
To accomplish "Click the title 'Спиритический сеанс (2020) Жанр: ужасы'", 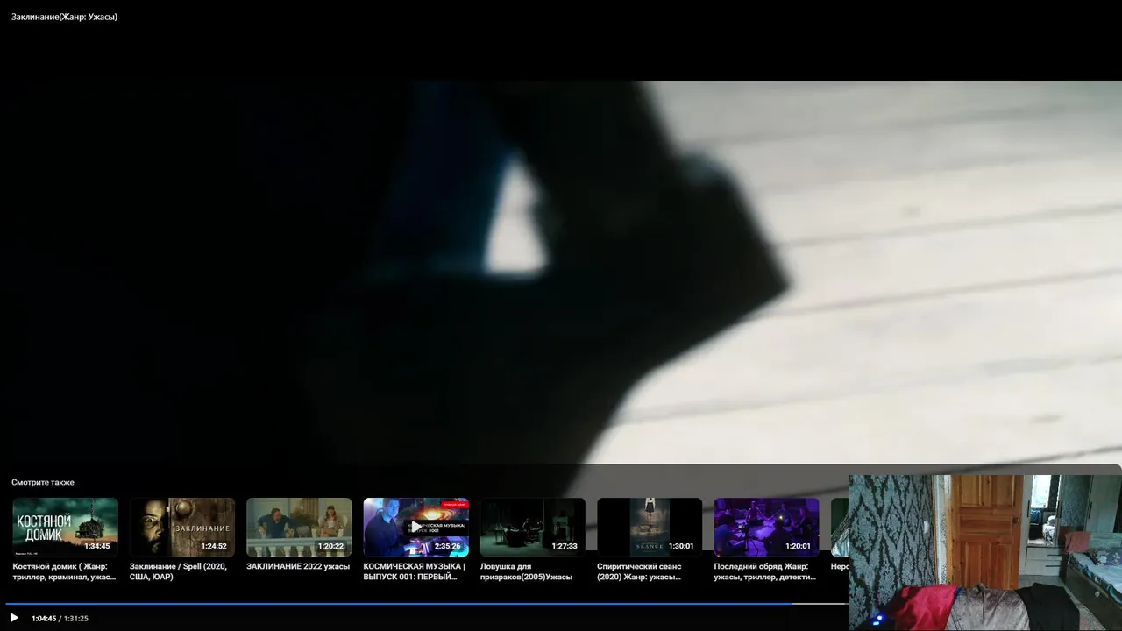I will tap(641, 571).
